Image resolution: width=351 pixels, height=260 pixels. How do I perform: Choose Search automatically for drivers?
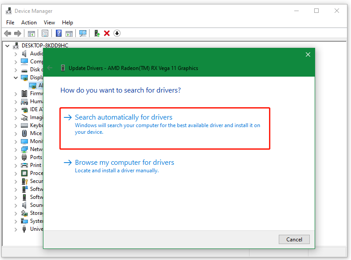coord(165,128)
